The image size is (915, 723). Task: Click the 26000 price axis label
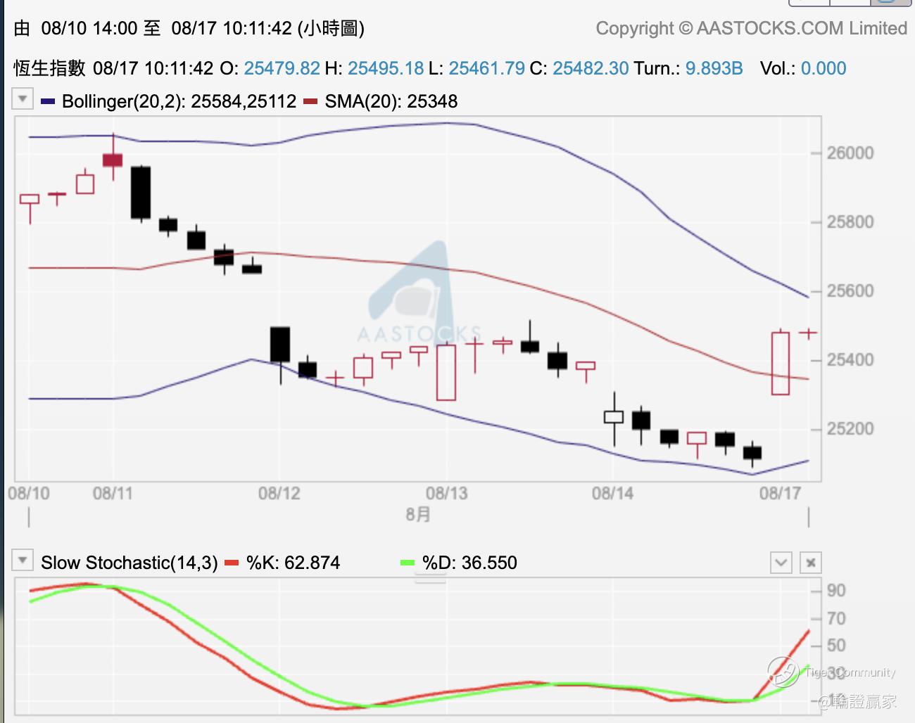pyautogui.click(x=850, y=153)
